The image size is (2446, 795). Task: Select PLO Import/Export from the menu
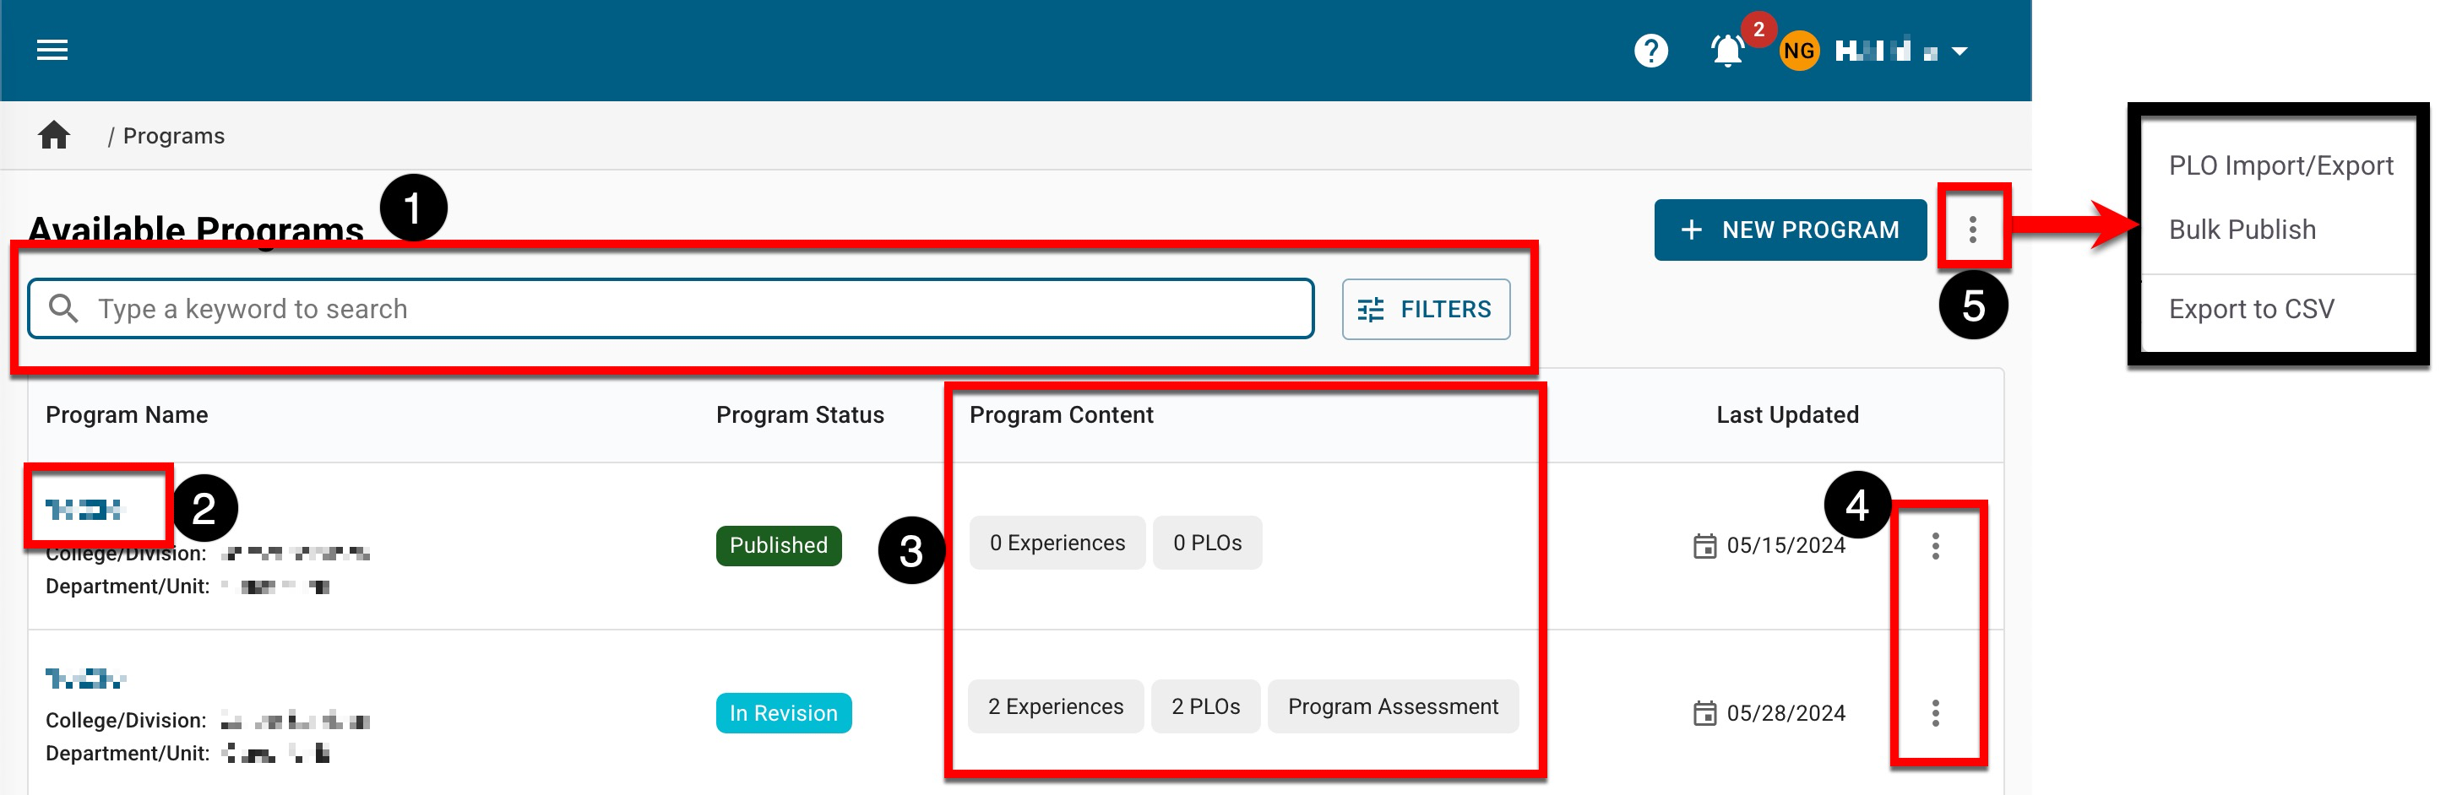[2280, 166]
